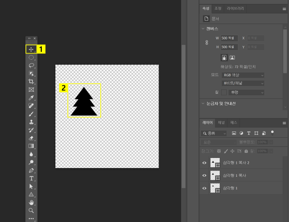Viewport: 289px width, 222px height.
Task: Click the lock transparent pixels button
Action: (x=219, y=151)
